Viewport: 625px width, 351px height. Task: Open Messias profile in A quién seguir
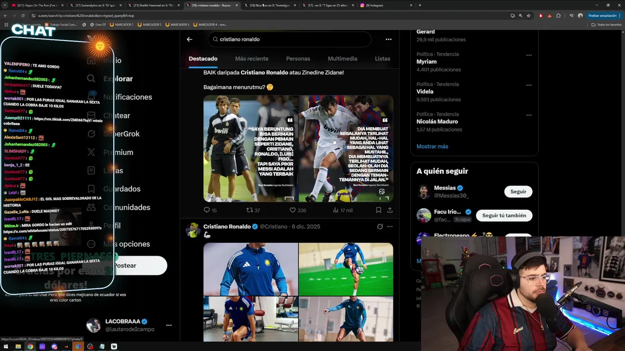coord(445,188)
